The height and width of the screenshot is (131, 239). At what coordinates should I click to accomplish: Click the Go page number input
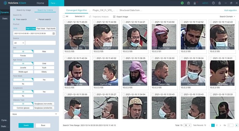pos(230,125)
